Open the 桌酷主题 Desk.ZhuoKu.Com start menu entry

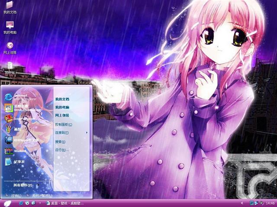click(x=23, y=108)
